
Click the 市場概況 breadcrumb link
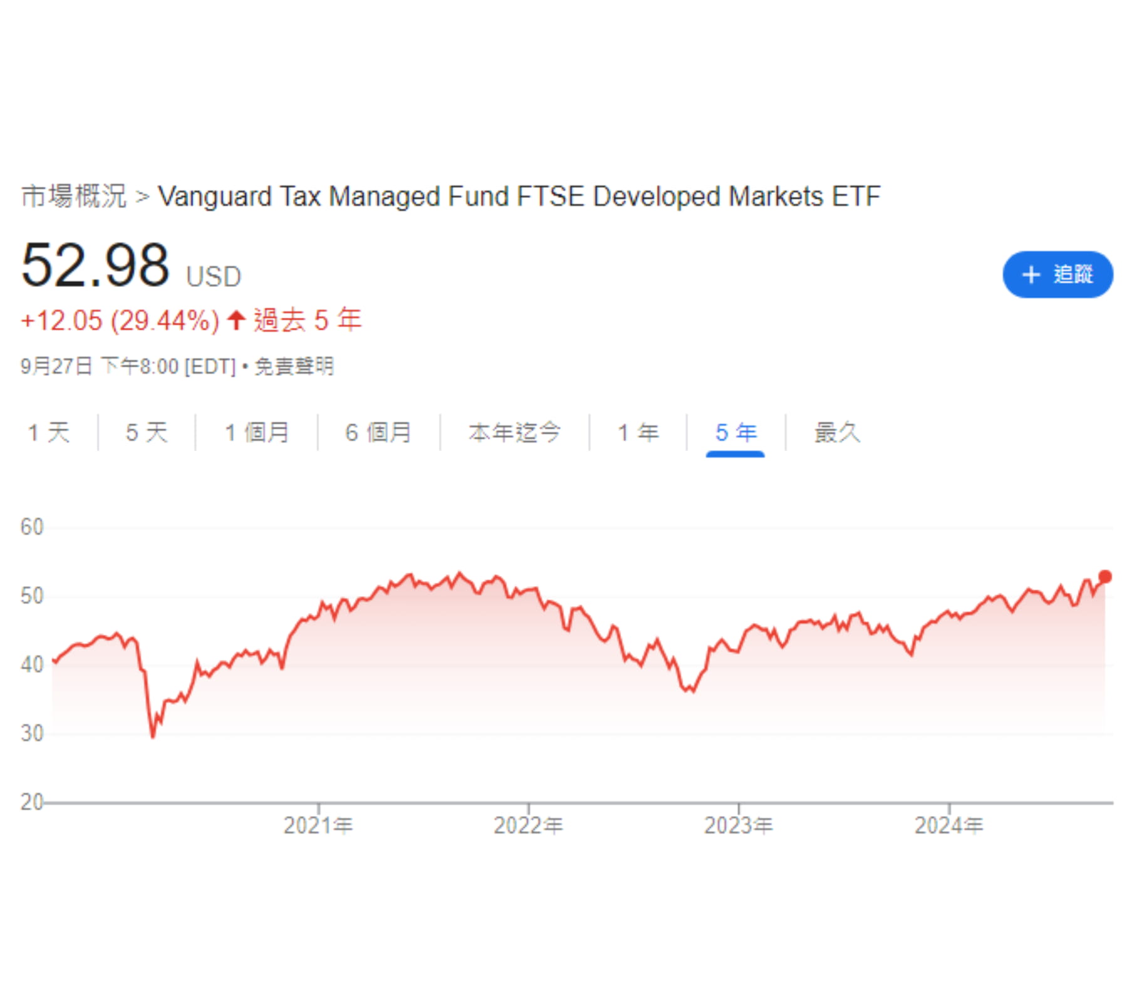[x=74, y=196]
